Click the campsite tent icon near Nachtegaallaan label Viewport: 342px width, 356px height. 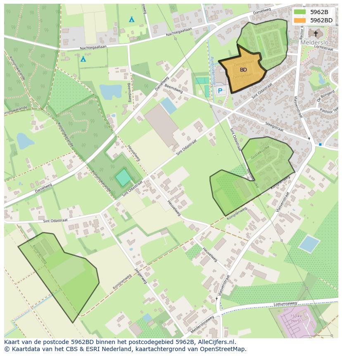click(83, 59)
